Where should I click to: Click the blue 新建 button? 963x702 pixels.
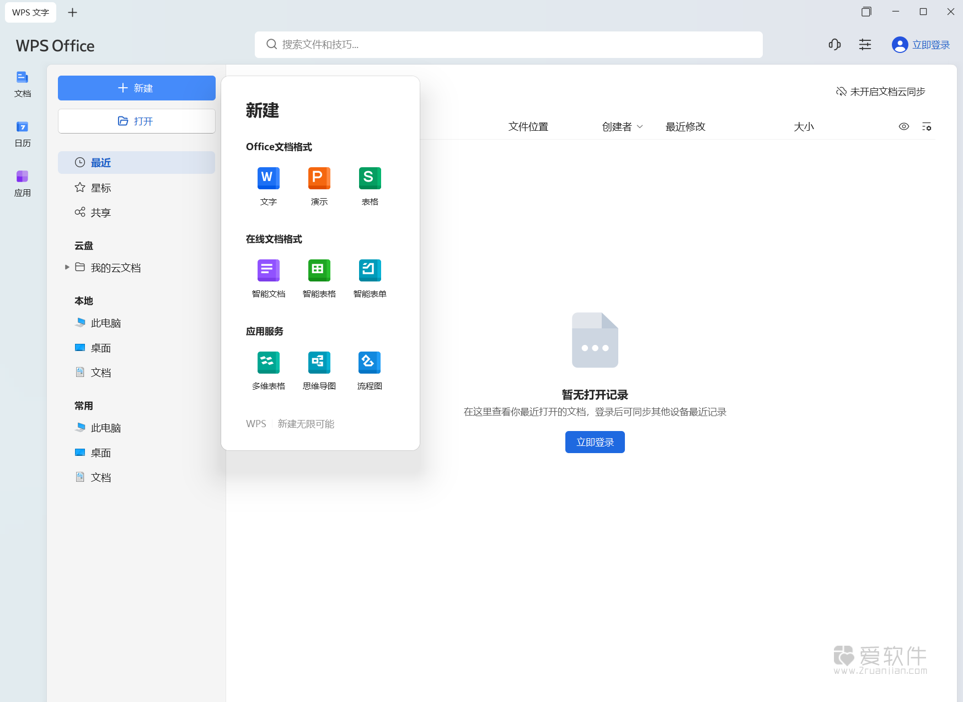(x=137, y=88)
